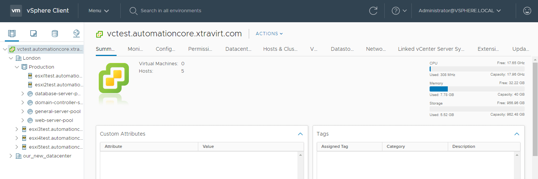The height and width of the screenshot is (179, 538).
Task: Click the Memory usage bar
Action: (477, 89)
